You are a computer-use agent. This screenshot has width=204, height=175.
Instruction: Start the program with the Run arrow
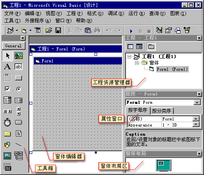point(131,31)
